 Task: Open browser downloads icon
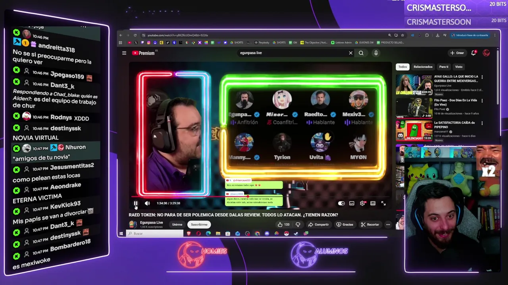pyautogui.click(x=437, y=35)
